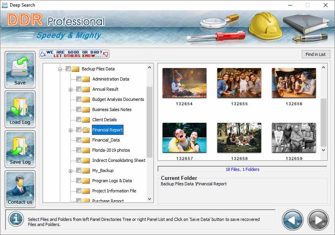
Task: Click the backward navigation arrow
Action: (292, 220)
